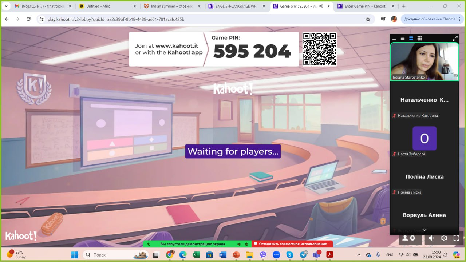Show more participants with down chevron
Screen dimensions: 466x262
tap(424, 230)
